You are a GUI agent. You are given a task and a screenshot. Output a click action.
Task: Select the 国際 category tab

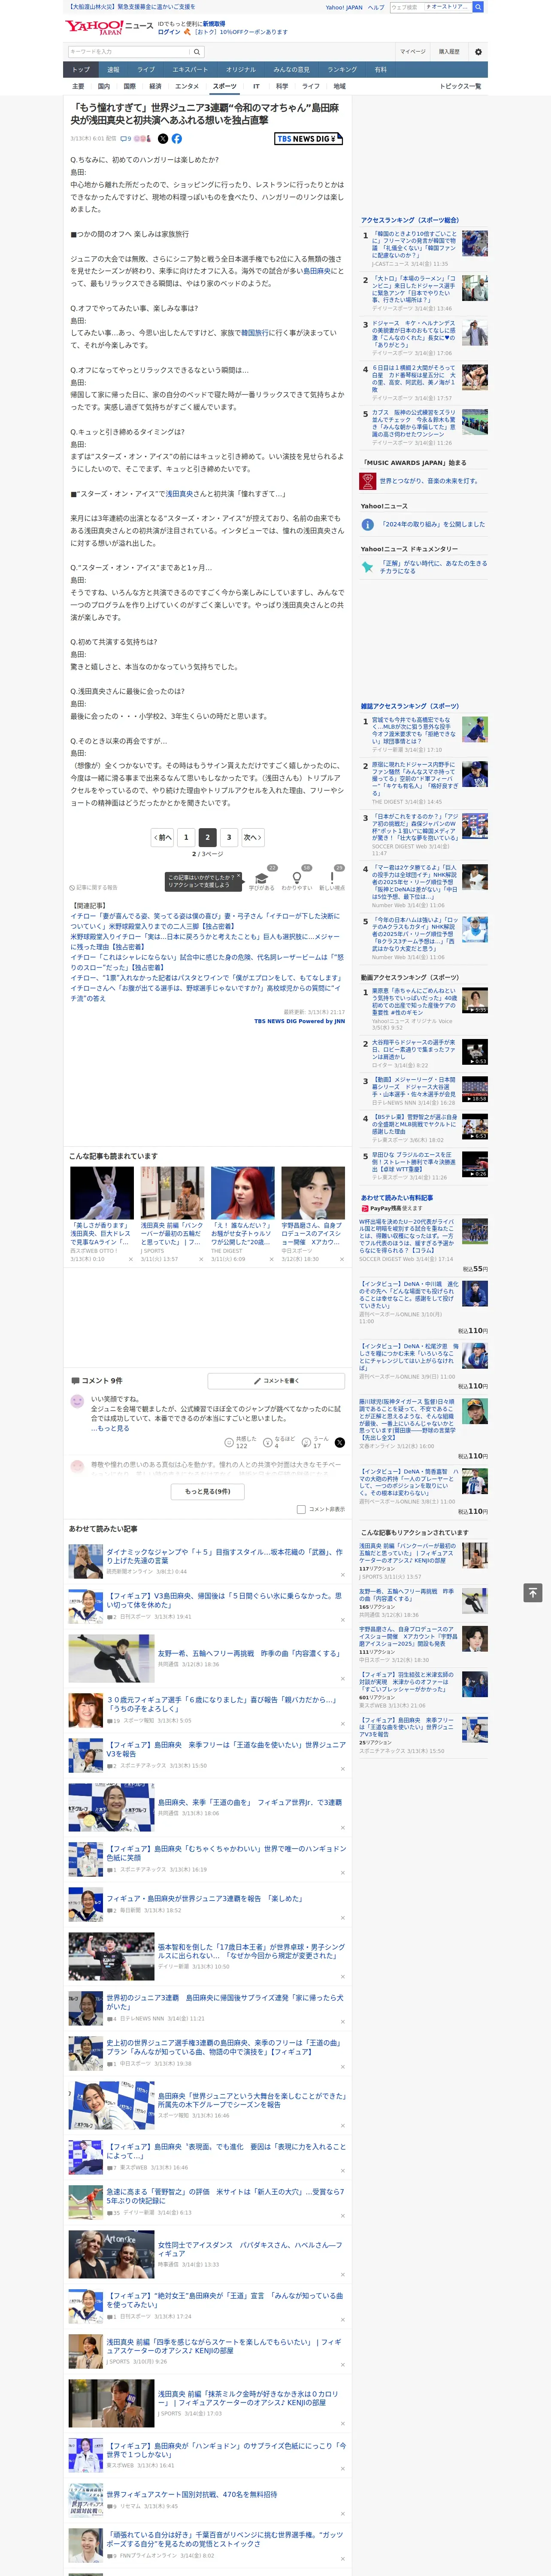coord(129,86)
